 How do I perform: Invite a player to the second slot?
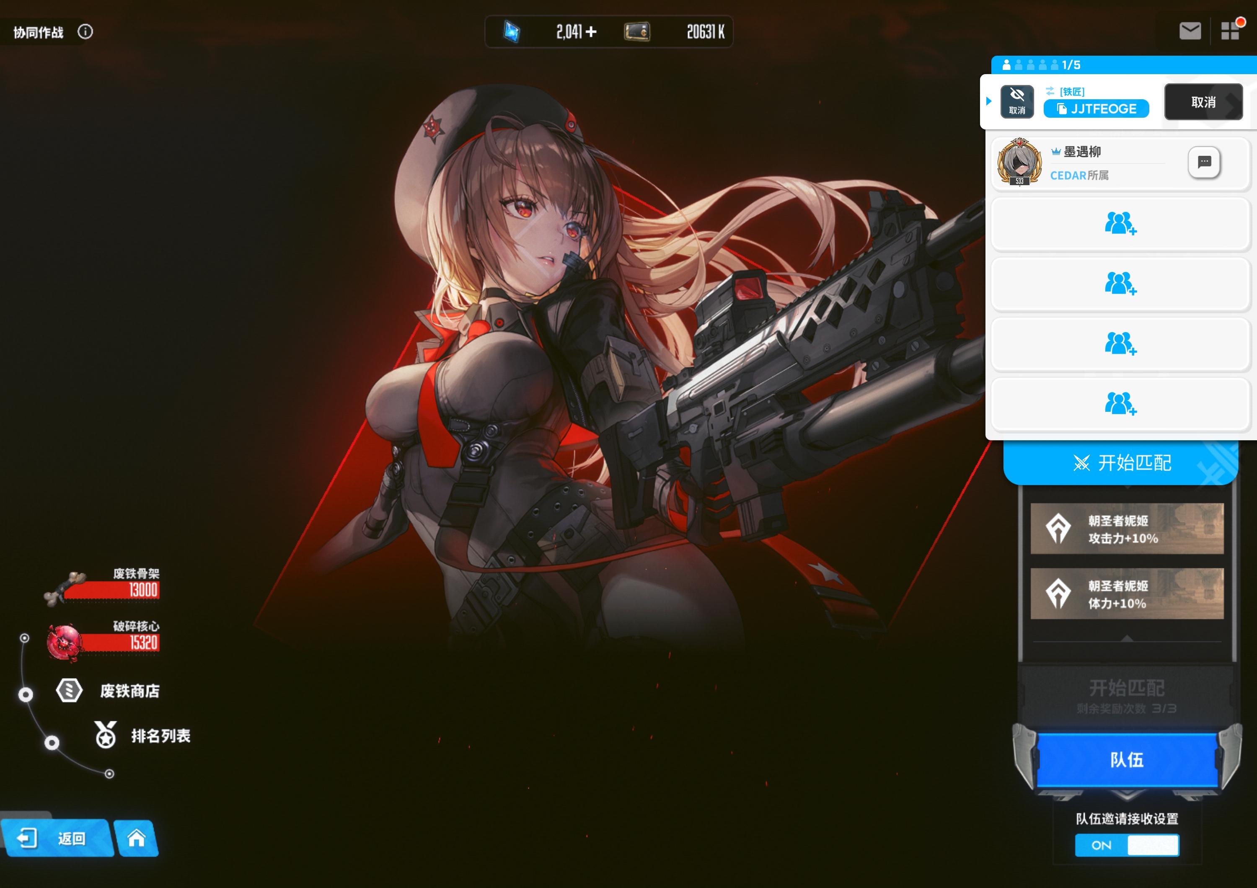(x=1121, y=224)
